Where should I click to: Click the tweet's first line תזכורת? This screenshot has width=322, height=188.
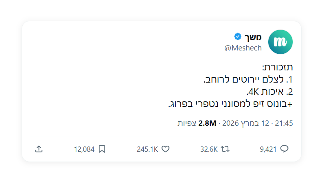point(278,67)
